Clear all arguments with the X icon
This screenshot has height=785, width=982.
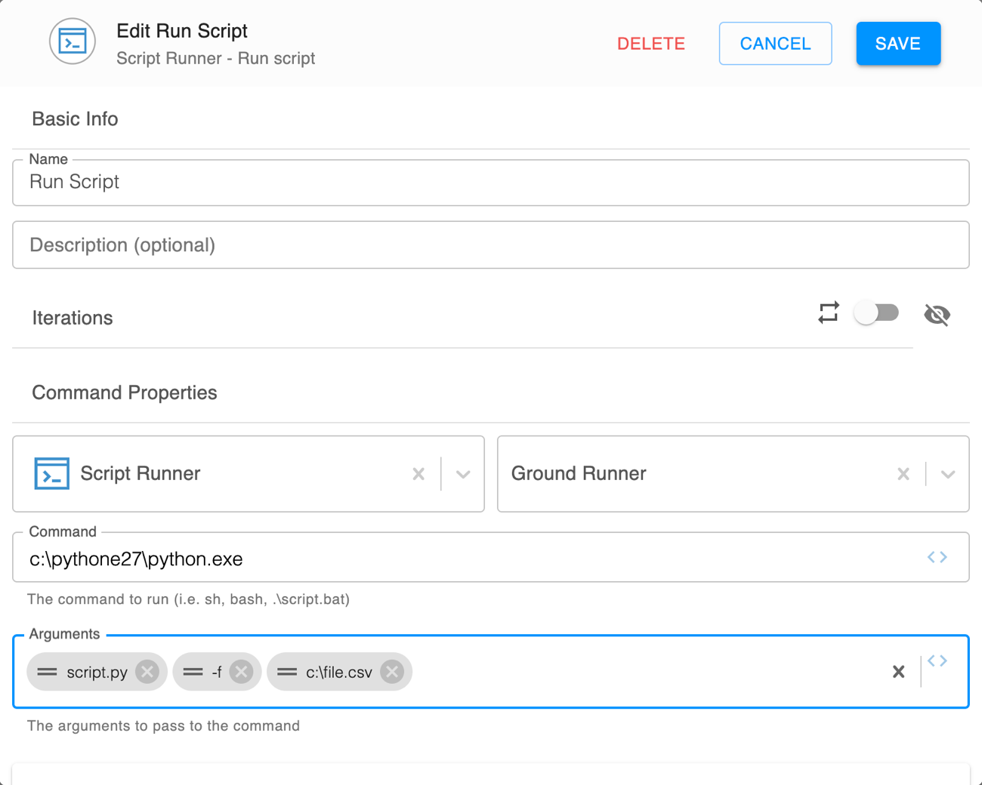[898, 672]
